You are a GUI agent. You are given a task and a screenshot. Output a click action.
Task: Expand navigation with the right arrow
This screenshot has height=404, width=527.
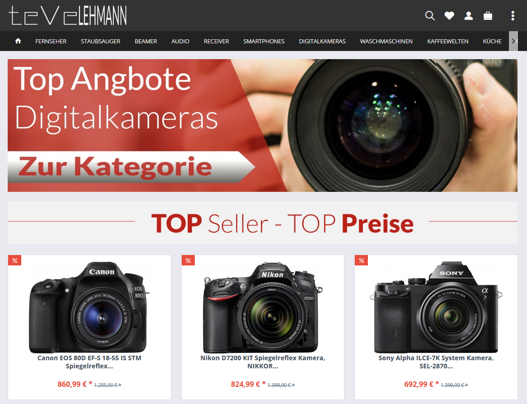(513, 41)
